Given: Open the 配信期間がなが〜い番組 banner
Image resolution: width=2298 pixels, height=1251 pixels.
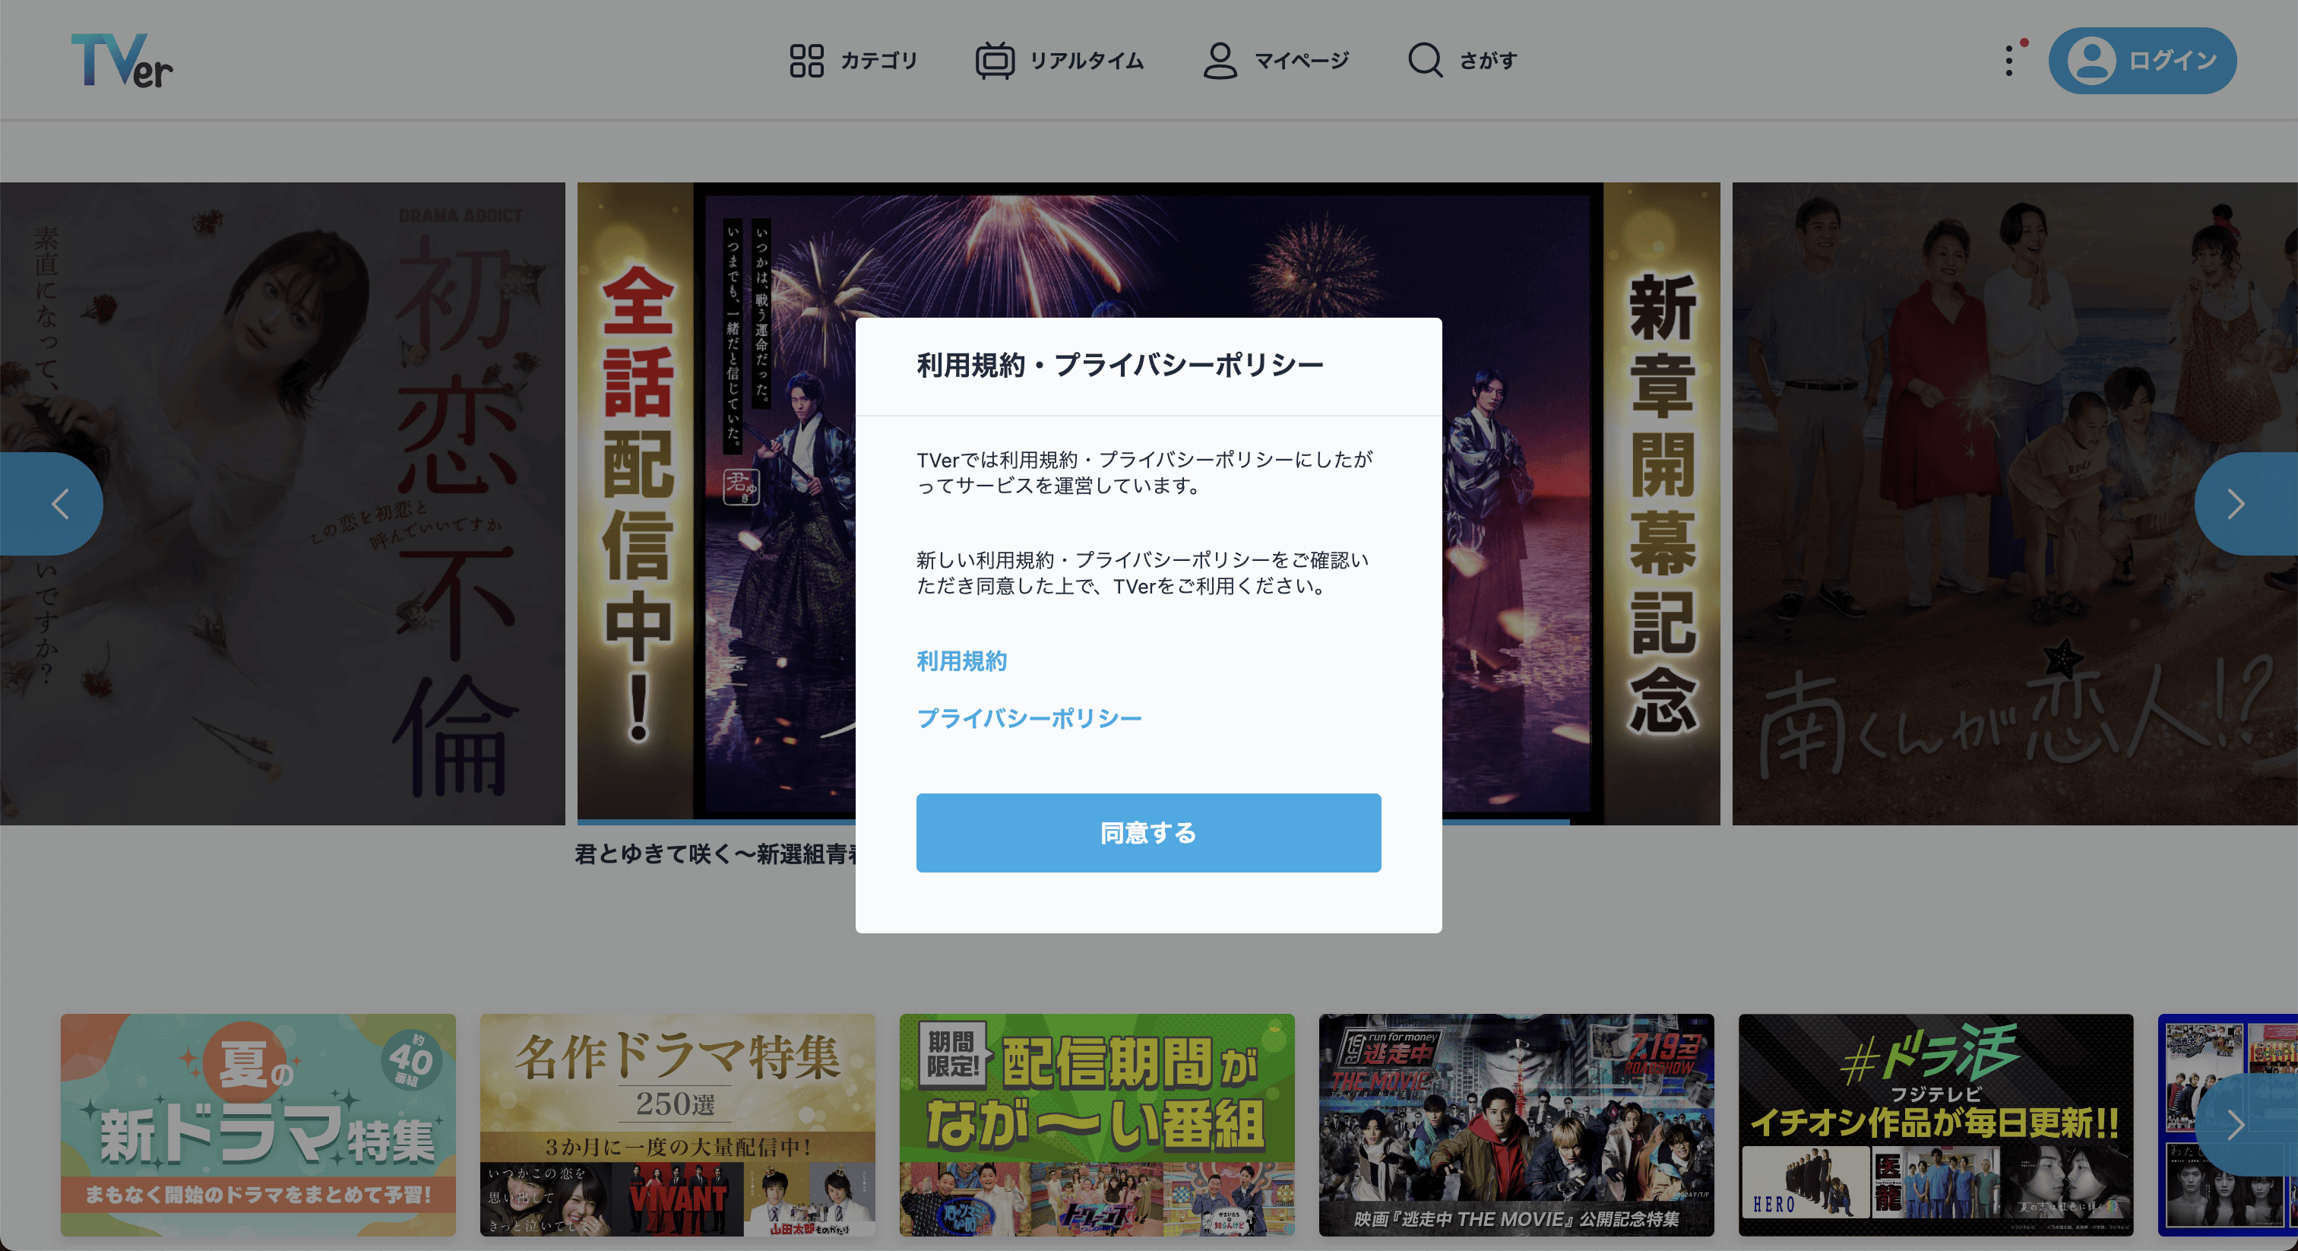Looking at the screenshot, I should click(1097, 1125).
